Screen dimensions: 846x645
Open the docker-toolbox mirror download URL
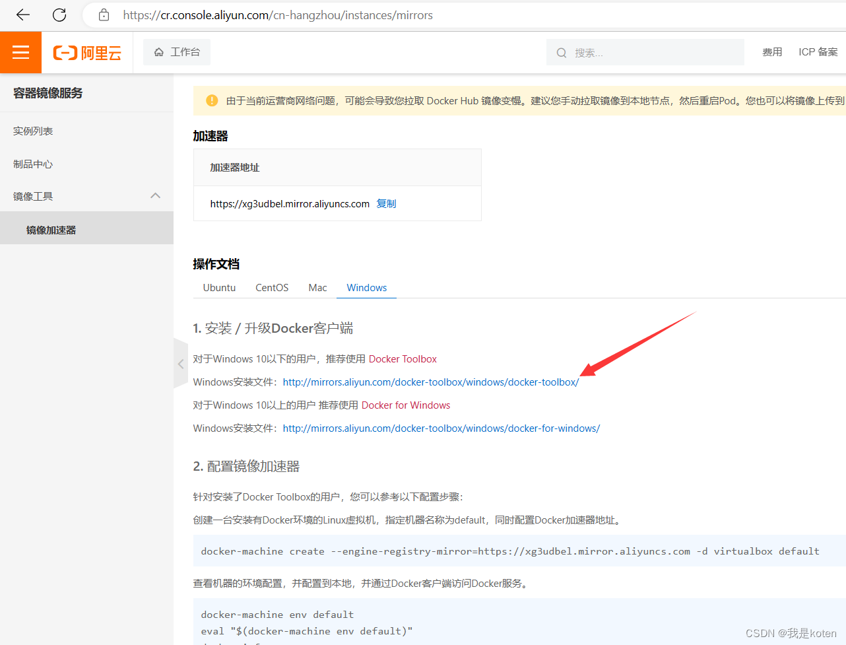[x=431, y=382]
